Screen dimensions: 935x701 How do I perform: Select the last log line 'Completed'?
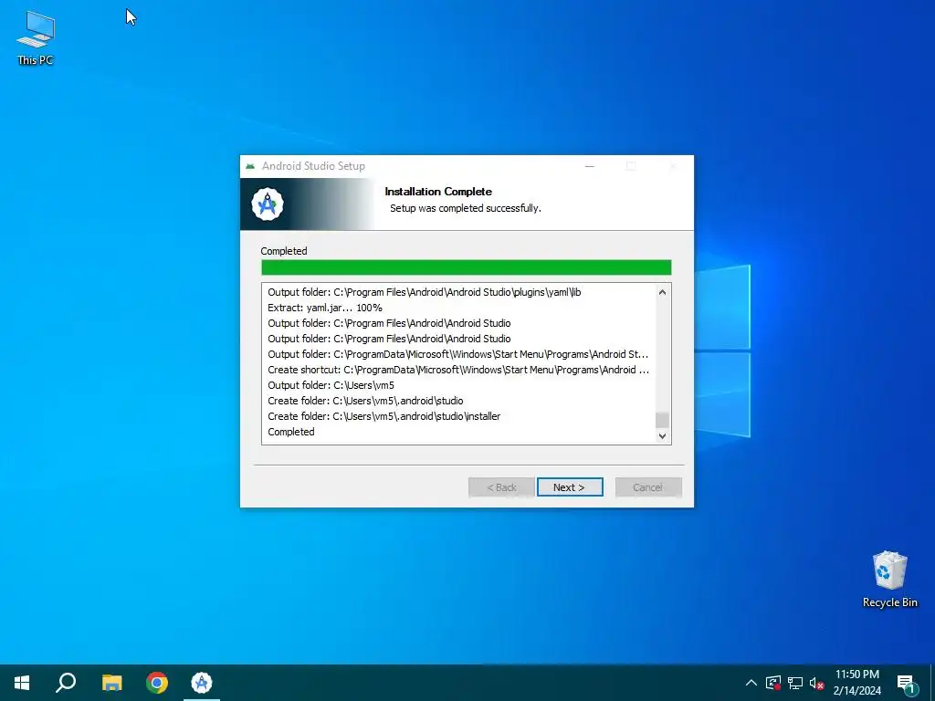click(291, 432)
